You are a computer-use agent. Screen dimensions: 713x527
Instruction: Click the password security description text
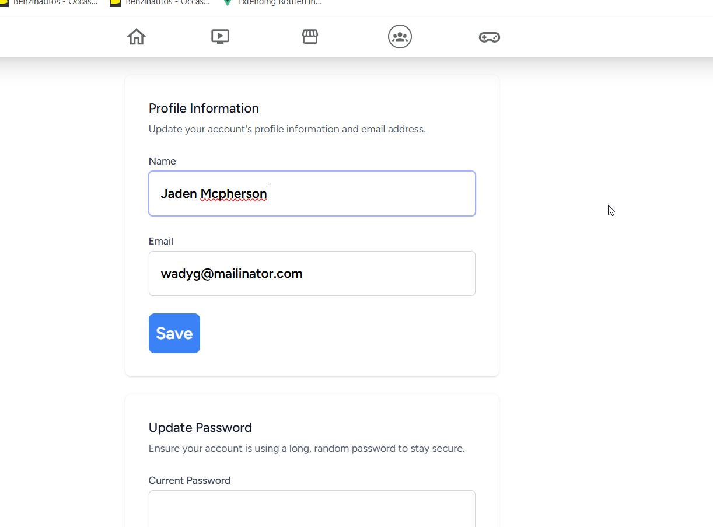click(x=307, y=449)
